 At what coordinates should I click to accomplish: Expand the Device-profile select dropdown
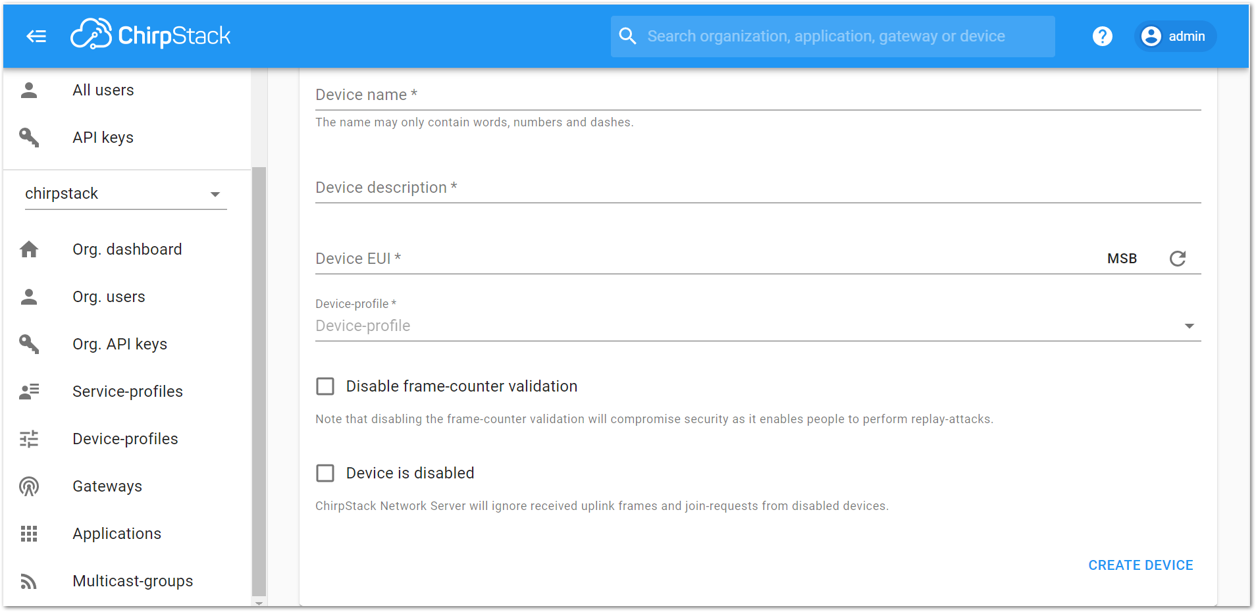758,326
